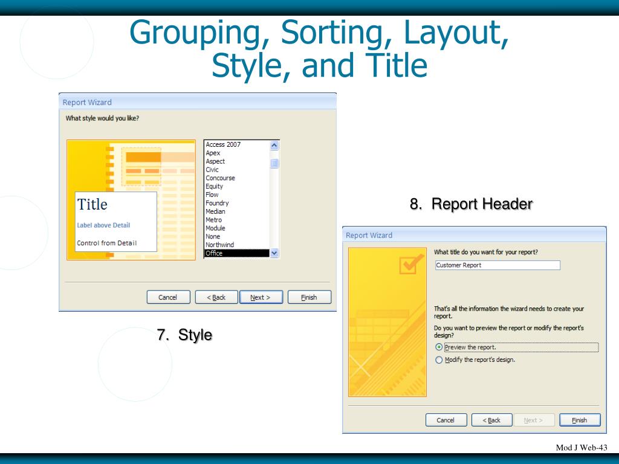Image resolution: width=619 pixels, height=464 pixels.
Task: Click the style preview thumbnail image
Action: 131,199
